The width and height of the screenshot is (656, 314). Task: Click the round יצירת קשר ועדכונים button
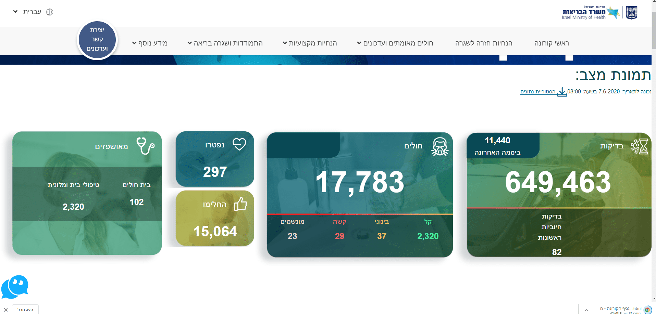(97, 40)
